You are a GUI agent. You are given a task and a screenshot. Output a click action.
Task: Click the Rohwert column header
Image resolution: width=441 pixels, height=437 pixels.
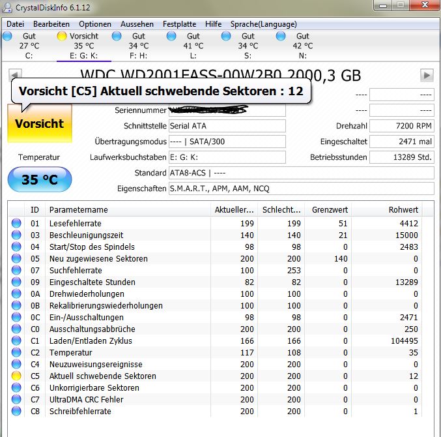coord(387,210)
